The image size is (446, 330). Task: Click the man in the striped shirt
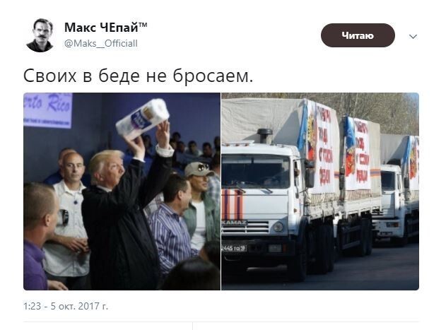[x=170, y=225]
